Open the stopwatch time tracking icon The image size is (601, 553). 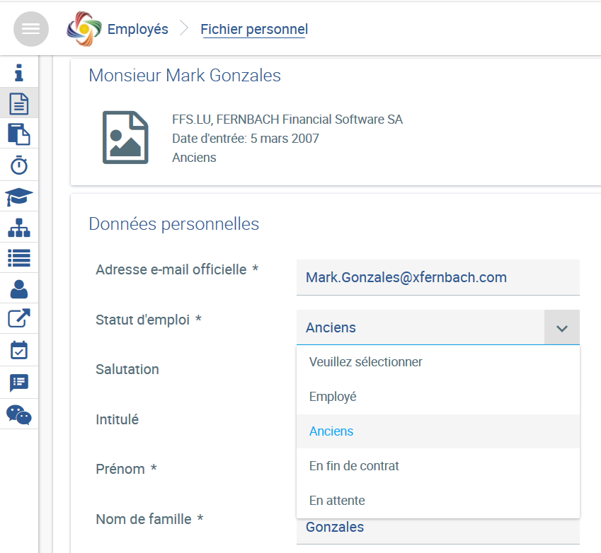[x=19, y=165]
